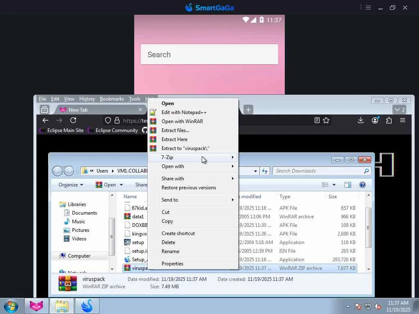Bookmark page with the star icon
This screenshot has width=419, height=314.
(326, 121)
